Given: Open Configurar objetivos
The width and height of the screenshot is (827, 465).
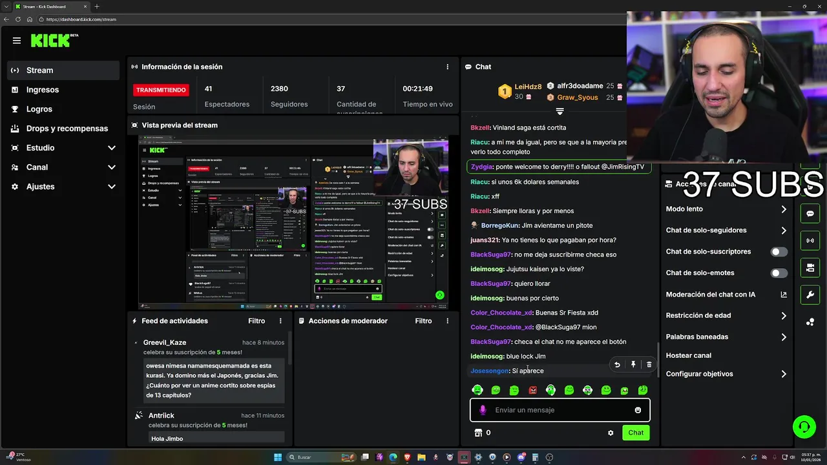Looking at the screenshot, I should pos(726,374).
